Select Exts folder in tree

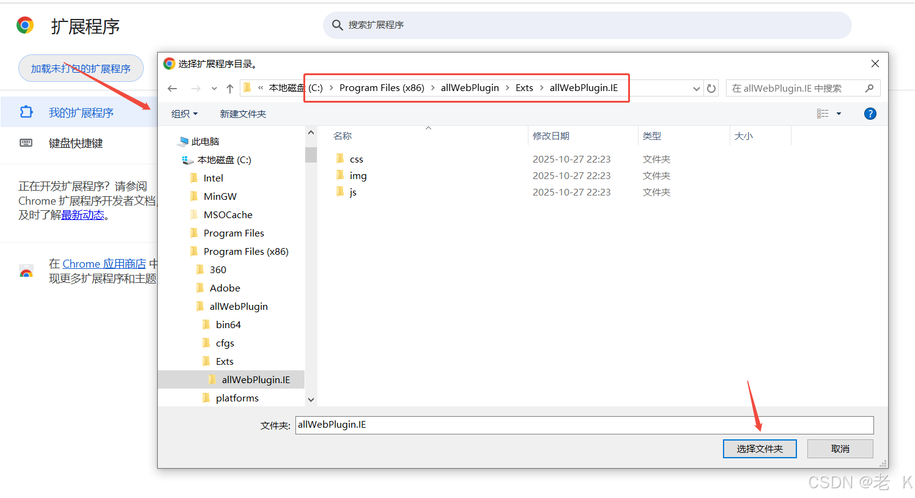coord(224,361)
